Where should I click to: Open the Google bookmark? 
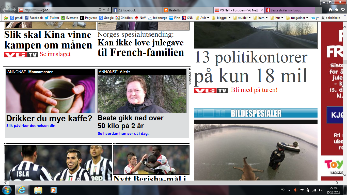point(106,18)
